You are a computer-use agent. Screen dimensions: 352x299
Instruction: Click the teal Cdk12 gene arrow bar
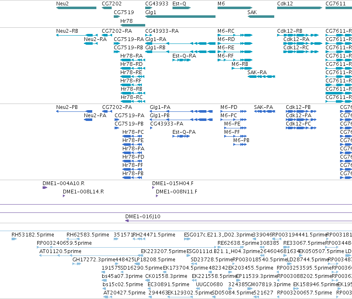tap(300, 8)
